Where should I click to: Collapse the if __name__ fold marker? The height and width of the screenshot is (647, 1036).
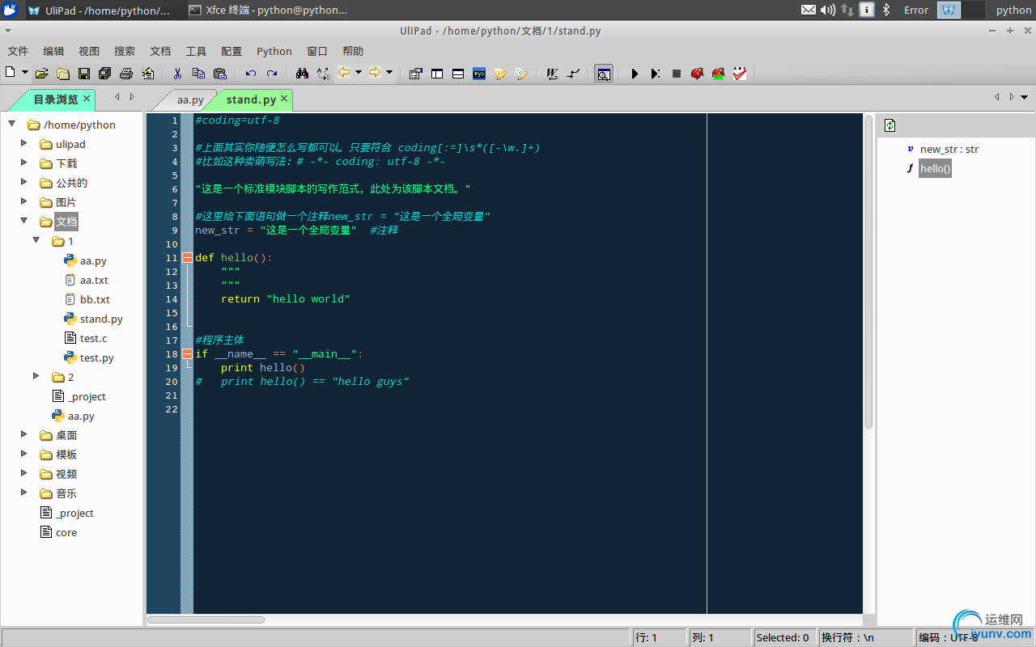tap(187, 353)
